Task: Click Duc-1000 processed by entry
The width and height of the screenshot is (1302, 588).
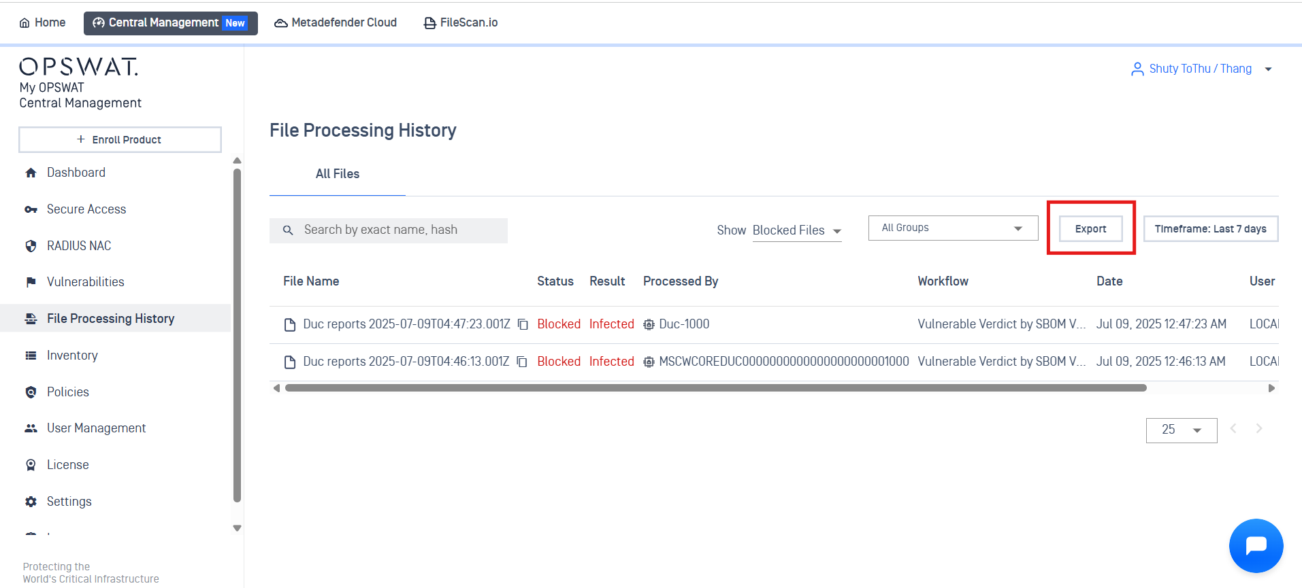Action: tap(684, 324)
